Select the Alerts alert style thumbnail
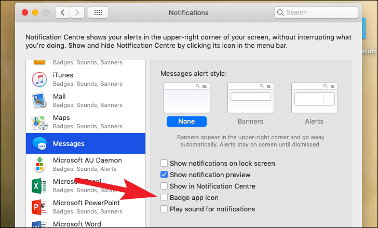Screen dimensions: 378x228 tap(315, 98)
